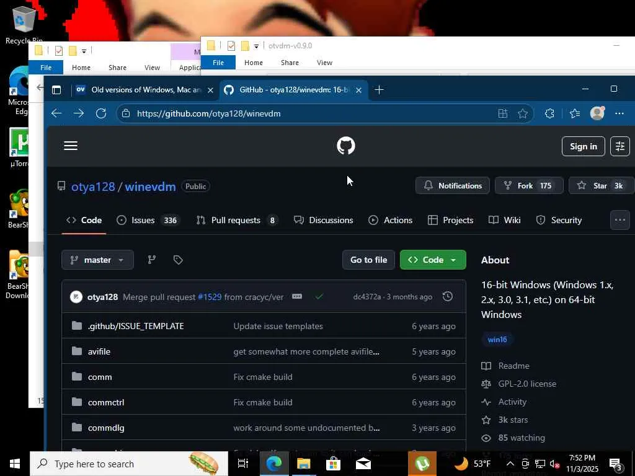Show hidden system tray icons chevron

point(510,464)
